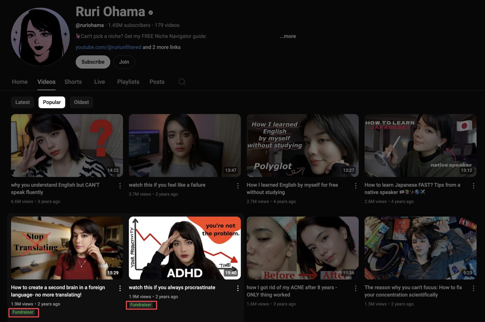
Task: Select the Popular sort chip
Action: pyautogui.click(x=52, y=102)
